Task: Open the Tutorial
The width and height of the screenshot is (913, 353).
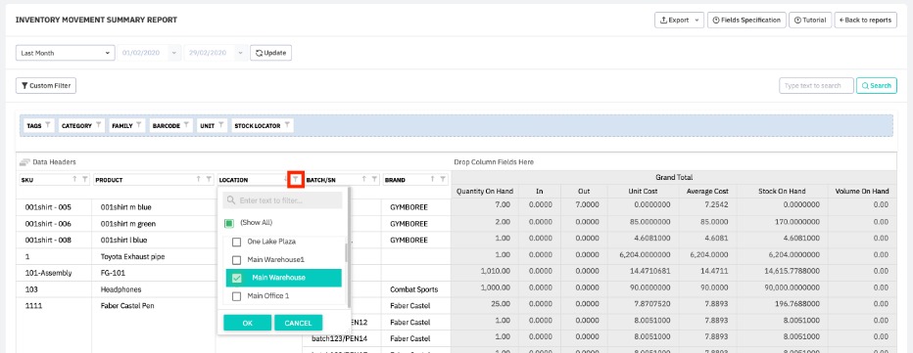Action: coord(810,20)
